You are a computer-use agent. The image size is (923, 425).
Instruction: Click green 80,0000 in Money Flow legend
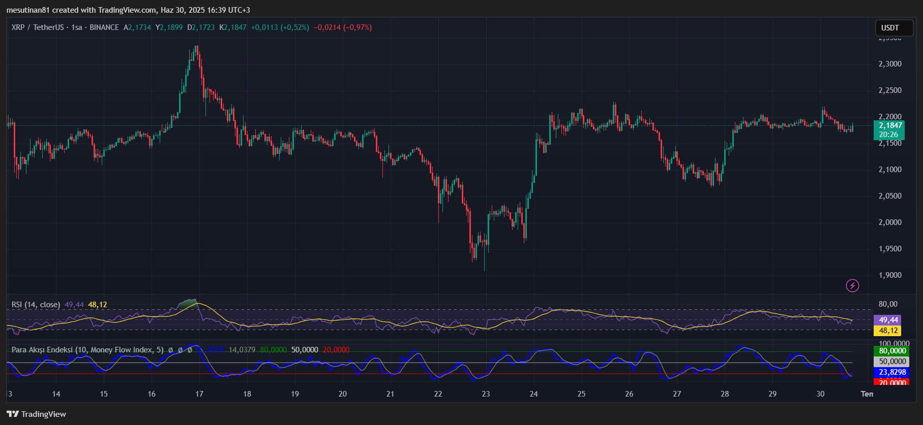(x=274, y=350)
